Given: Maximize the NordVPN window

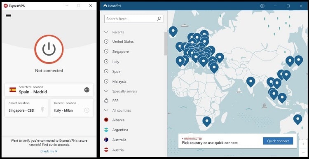Looking at the screenshot, I should coord(288,6).
